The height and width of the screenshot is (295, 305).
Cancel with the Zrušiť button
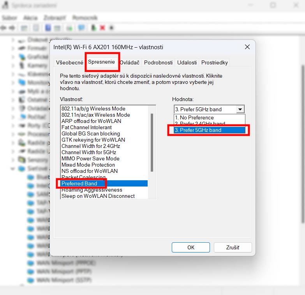pyautogui.click(x=233, y=247)
